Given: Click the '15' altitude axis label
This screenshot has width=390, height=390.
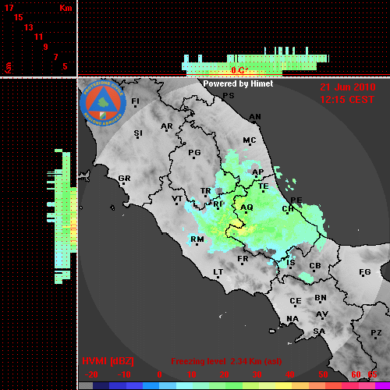Looking at the screenshot, I should click(x=19, y=17).
